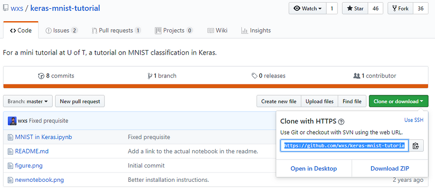Viewport: 435px width, 190px height.
Task: Click the repository book icon next to wxs
Action: pyautogui.click(x=6, y=8)
